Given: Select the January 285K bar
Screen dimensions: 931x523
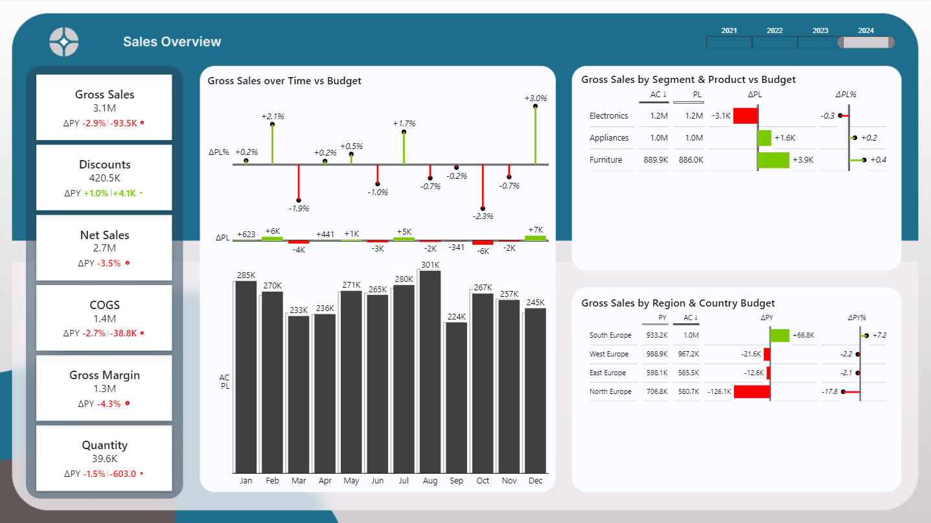Looking at the screenshot, I should (246, 377).
